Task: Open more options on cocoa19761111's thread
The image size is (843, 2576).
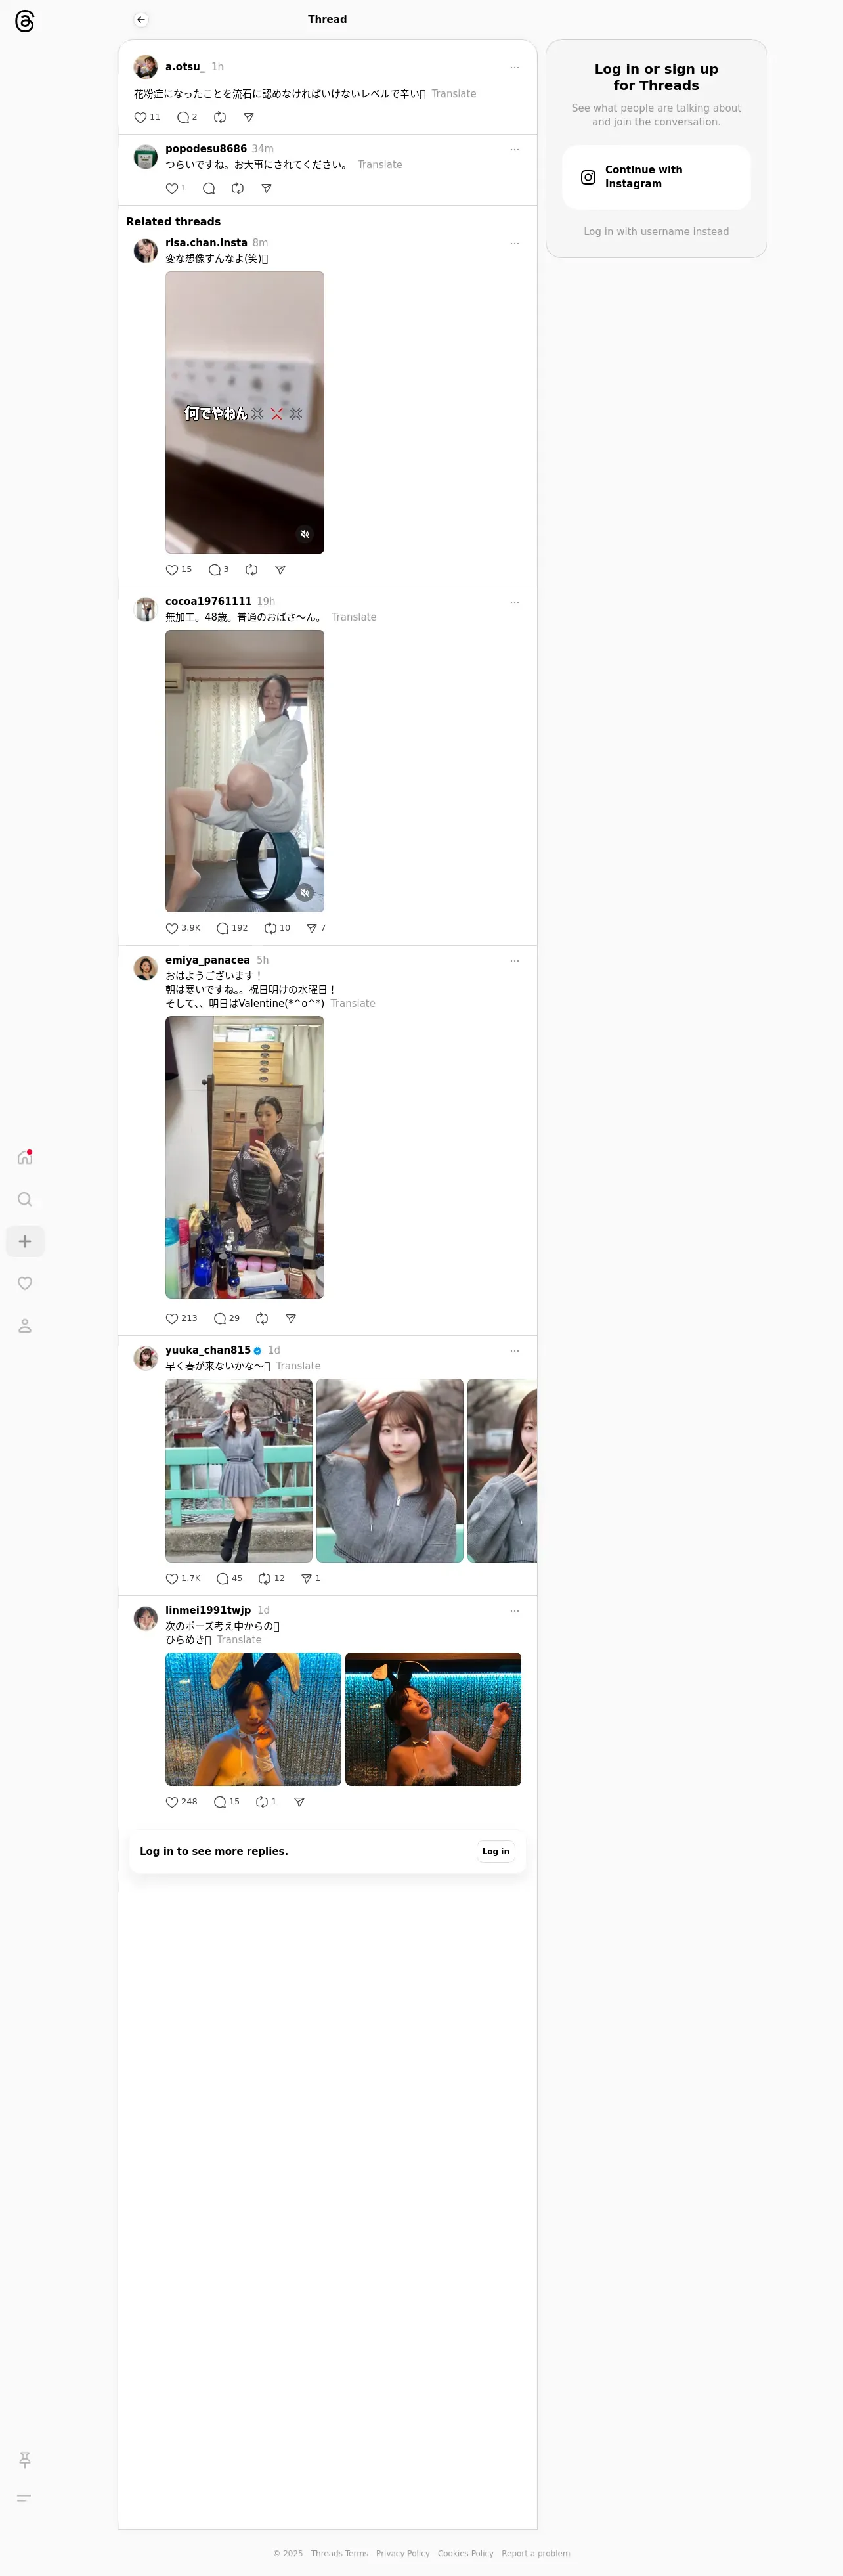Action: point(515,602)
